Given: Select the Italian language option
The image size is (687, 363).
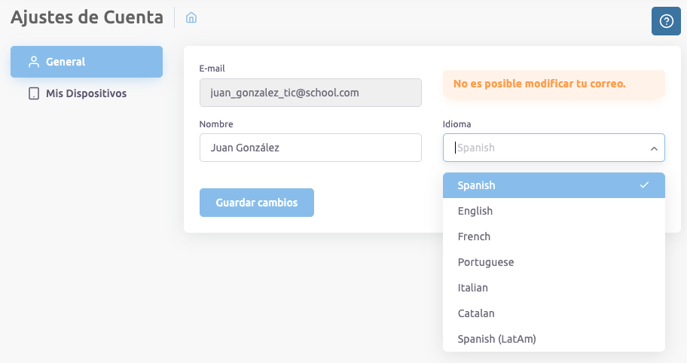Looking at the screenshot, I should [473, 288].
